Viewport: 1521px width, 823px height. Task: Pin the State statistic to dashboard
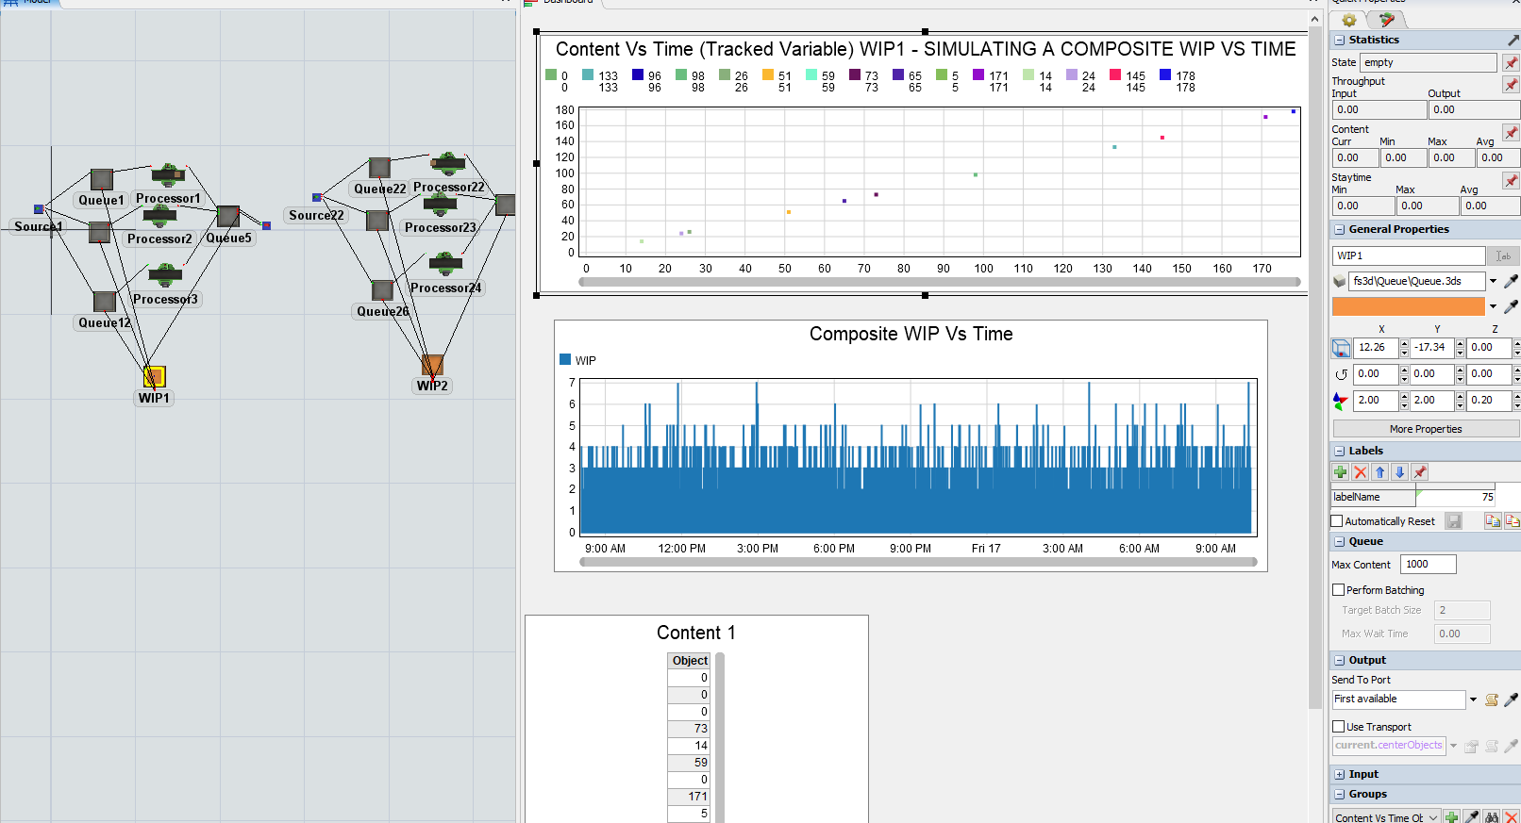pyautogui.click(x=1511, y=62)
